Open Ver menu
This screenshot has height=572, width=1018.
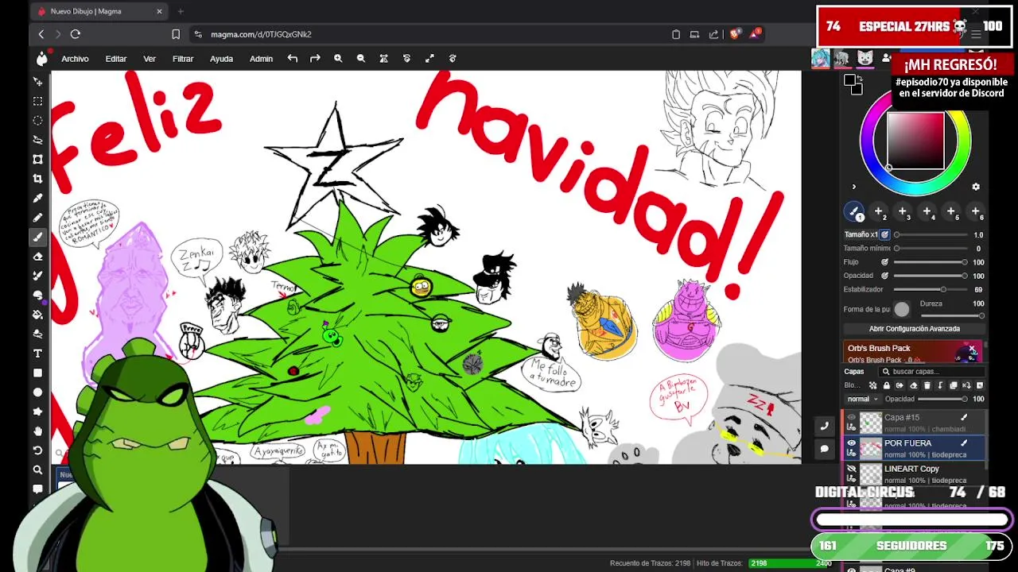[150, 59]
